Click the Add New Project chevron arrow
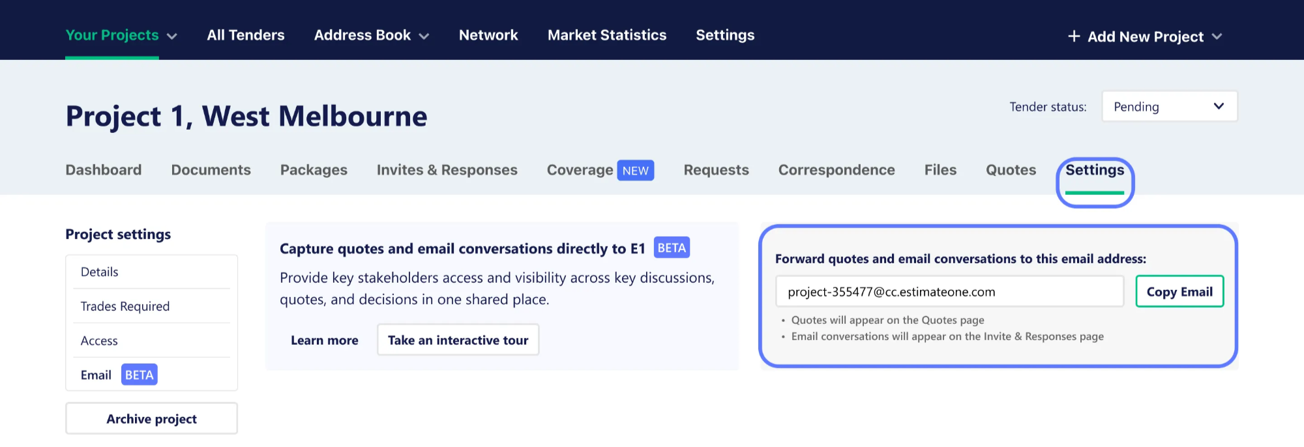The height and width of the screenshot is (447, 1304). coord(1217,36)
